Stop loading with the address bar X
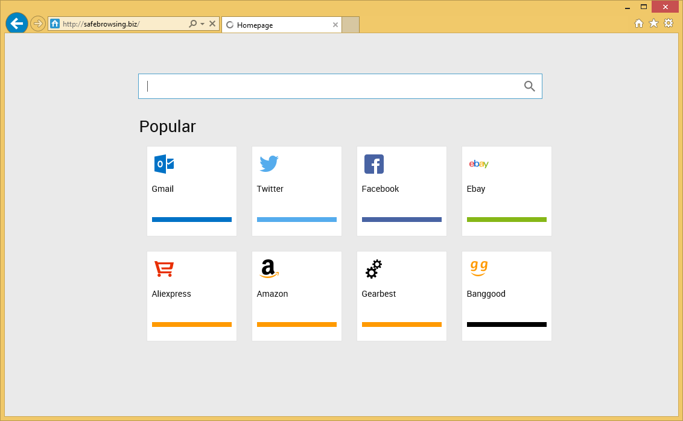The image size is (683, 421). (212, 24)
